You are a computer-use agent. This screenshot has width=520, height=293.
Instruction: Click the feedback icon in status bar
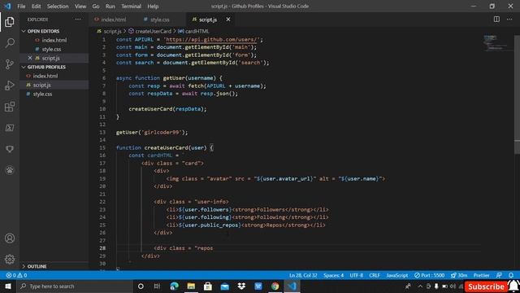click(x=499, y=275)
